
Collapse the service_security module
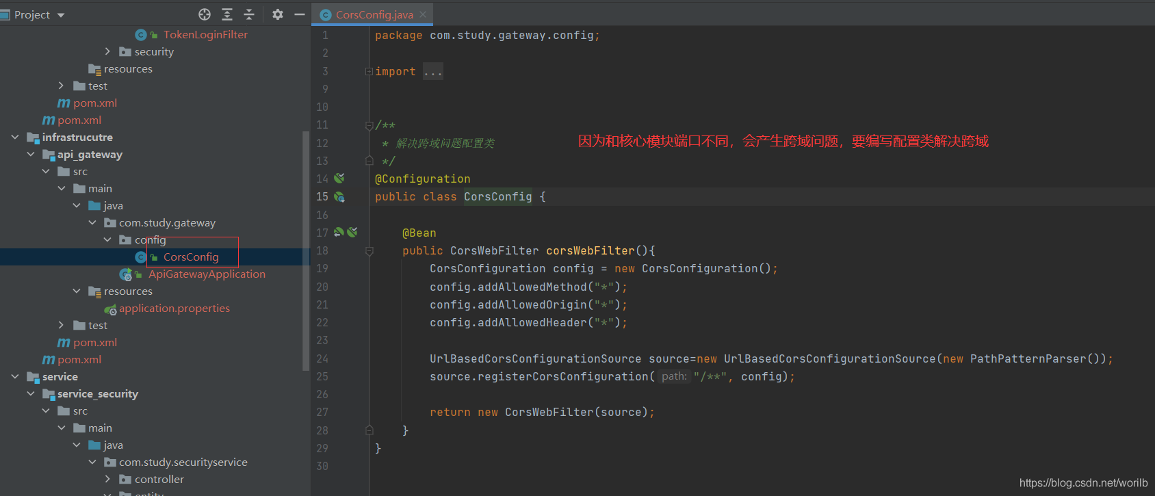(30, 393)
